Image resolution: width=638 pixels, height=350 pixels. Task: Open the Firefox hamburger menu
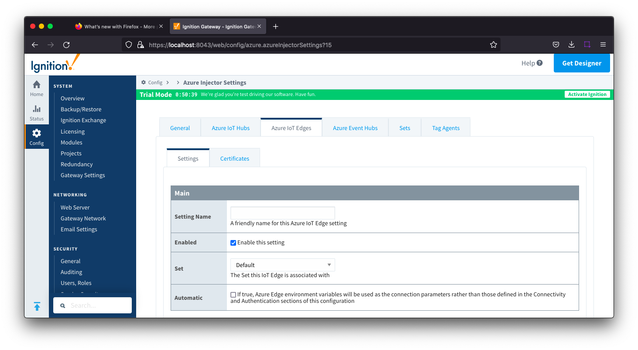pos(603,45)
